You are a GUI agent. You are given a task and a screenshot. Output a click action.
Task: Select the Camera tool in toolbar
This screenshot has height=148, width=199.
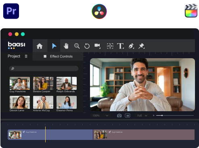(97, 46)
